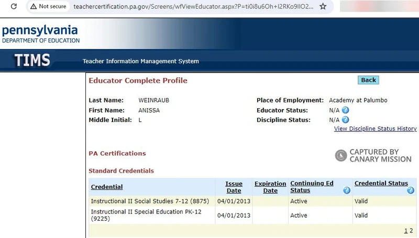Click Valid status in Social Studies row
419x238 pixels.
pyautogui.click(x=361, y=201)
